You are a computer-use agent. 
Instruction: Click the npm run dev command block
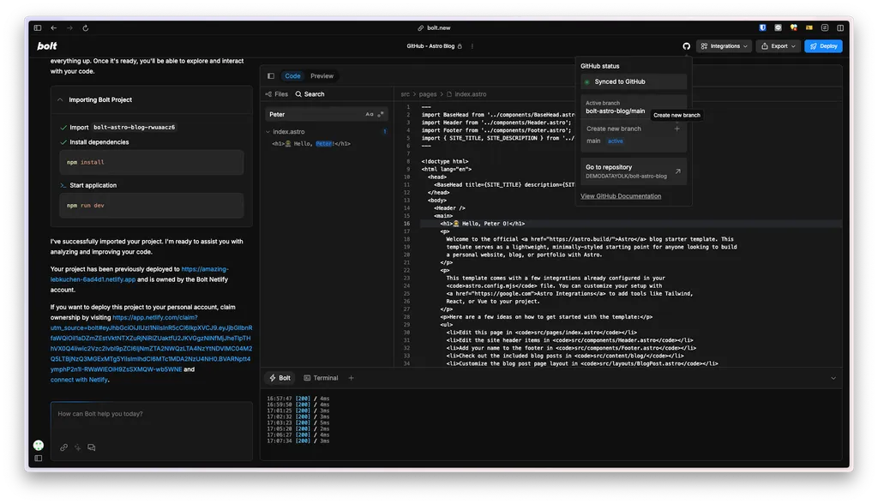(x=151, y=206)
